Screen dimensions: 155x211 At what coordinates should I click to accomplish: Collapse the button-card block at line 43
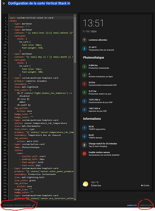(x=7, y=145)
